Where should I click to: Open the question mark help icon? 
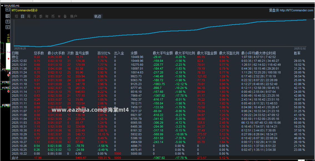click(x=7, y=21)
